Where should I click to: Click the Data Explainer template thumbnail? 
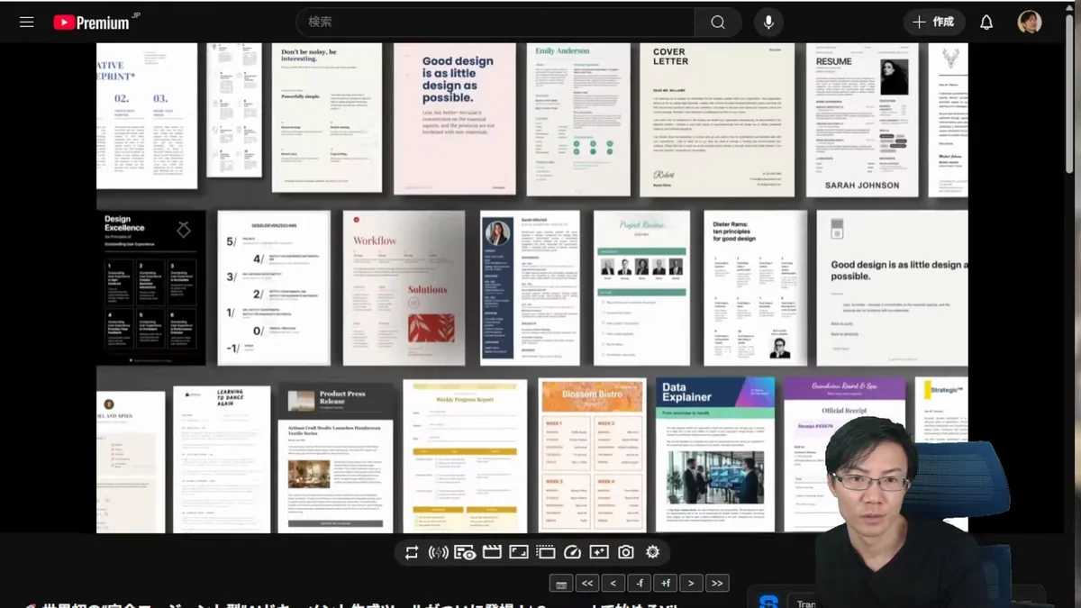(715, 455)
